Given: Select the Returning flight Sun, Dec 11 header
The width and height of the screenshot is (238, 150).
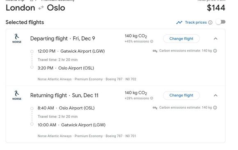Looking at the screenshot, I should [x=64, y=95].
